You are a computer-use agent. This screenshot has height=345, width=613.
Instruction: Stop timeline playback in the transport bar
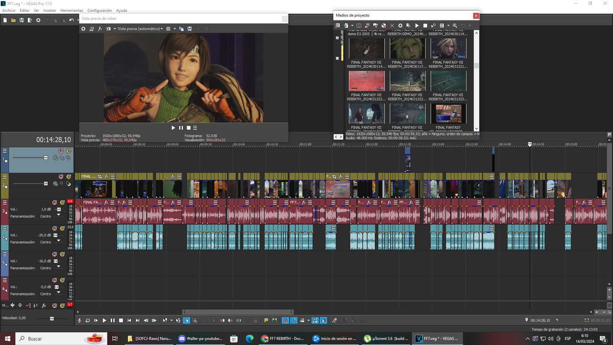coord(121,320)
